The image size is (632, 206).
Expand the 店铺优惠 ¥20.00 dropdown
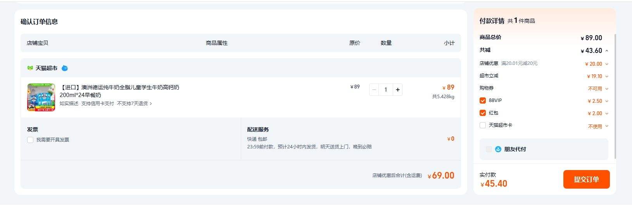[x=607, y=64]
